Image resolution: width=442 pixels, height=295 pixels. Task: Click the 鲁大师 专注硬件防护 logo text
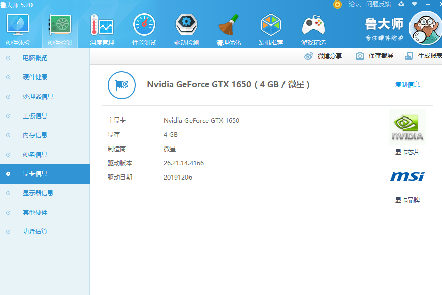(x=384, y=29)
